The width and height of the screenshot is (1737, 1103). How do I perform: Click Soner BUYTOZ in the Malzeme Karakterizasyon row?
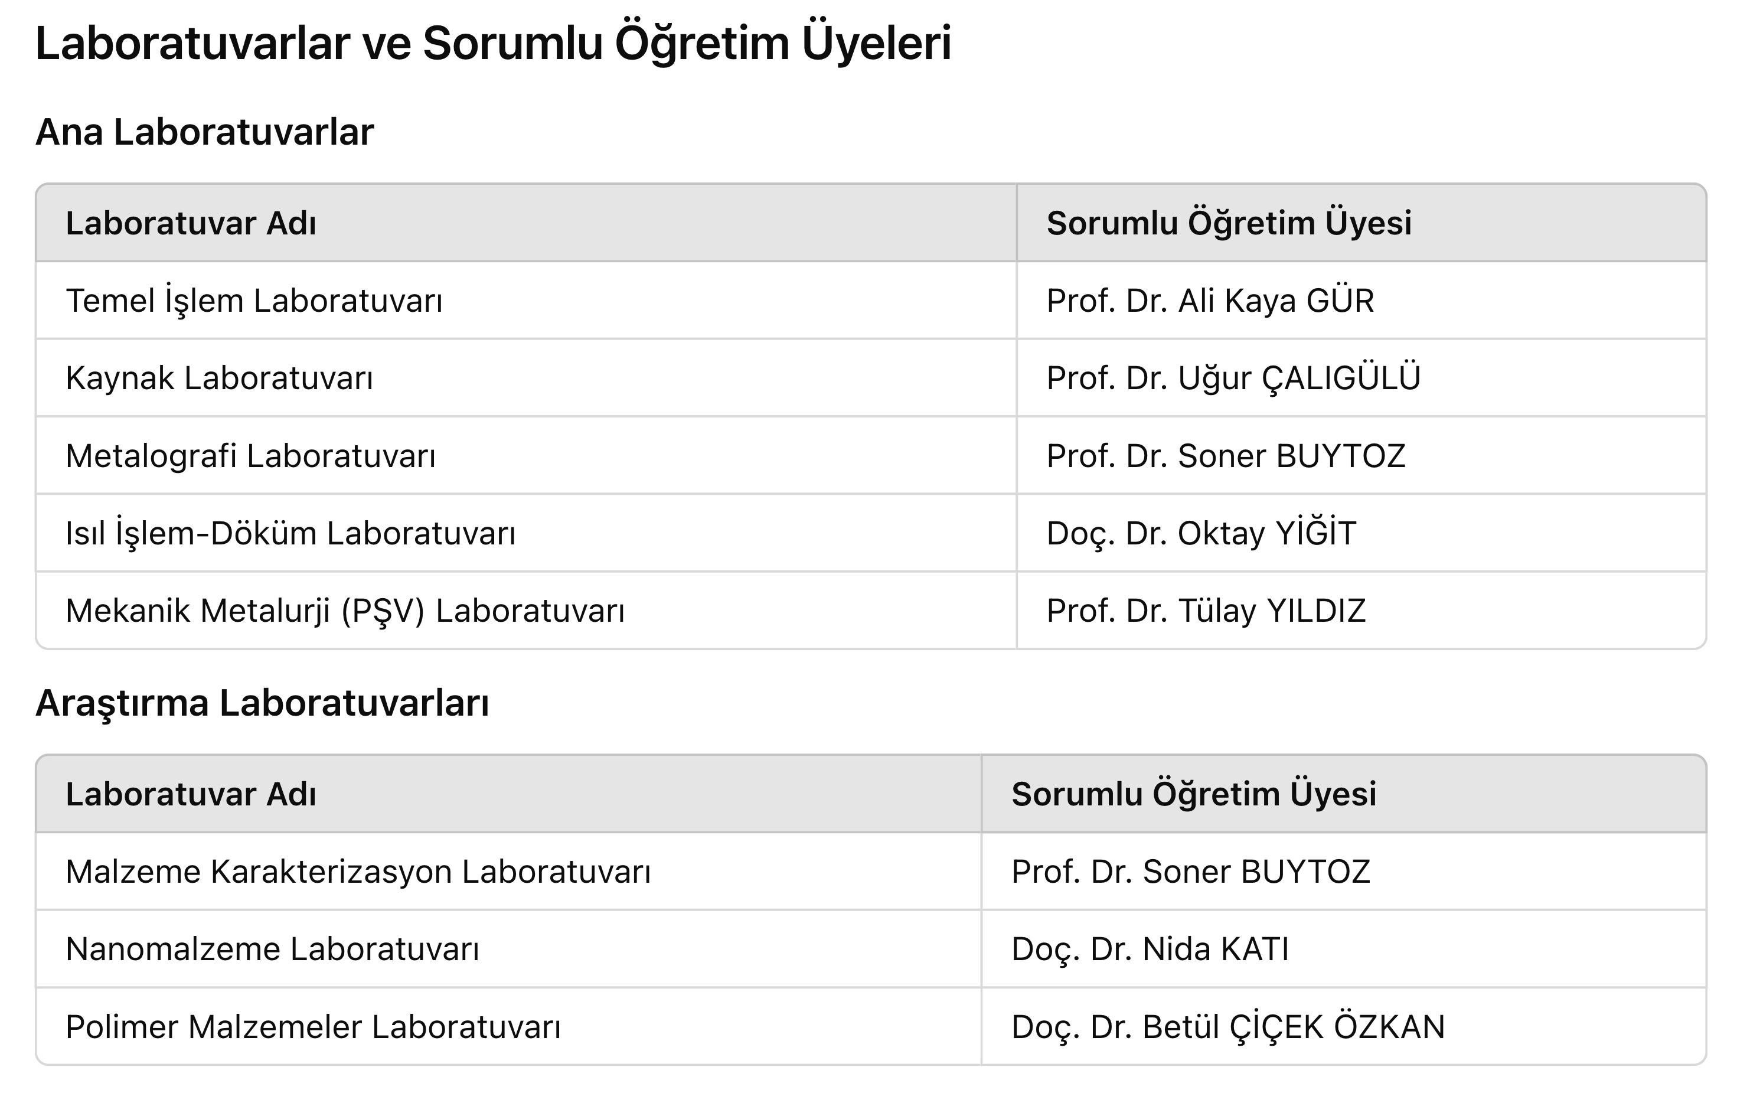(1256, 872)
